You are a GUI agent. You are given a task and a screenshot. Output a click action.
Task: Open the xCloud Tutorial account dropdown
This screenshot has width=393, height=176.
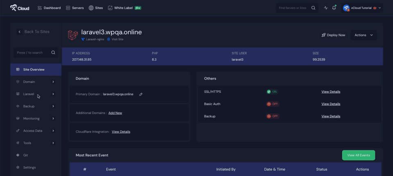pos(362,8)
